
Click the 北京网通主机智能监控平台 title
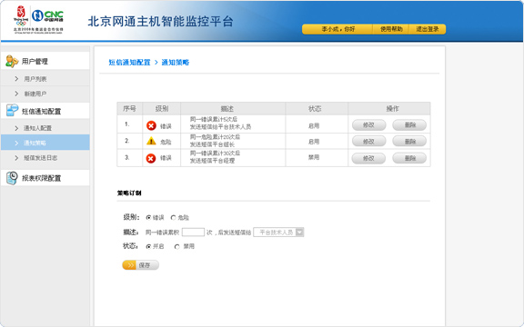tap(160, 22)
